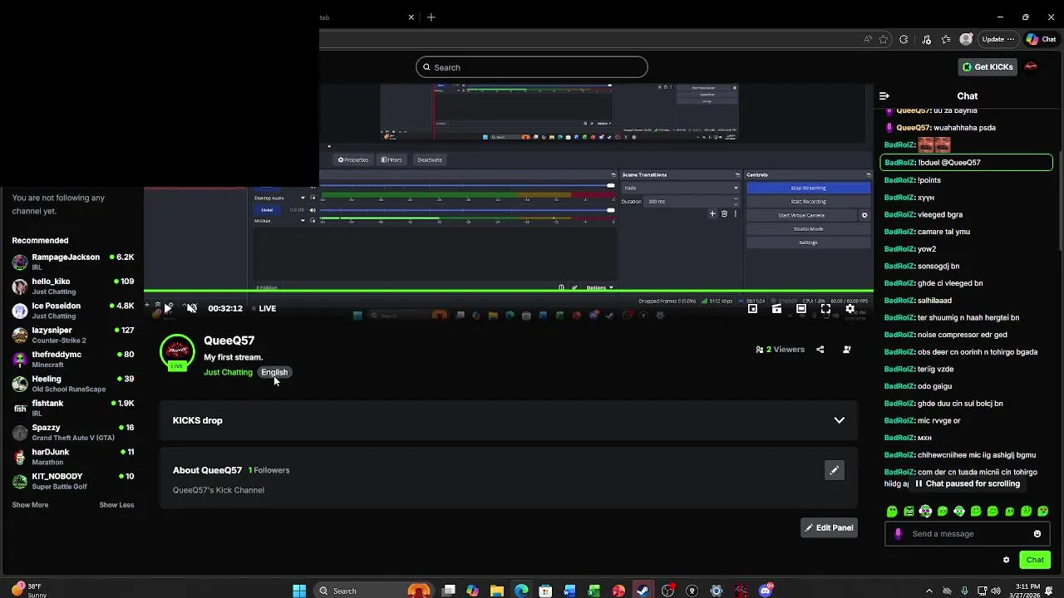Click Show Less under Recommended
Image resolution: width=1064 pixels, height=598 pixels.
point(116,505)
